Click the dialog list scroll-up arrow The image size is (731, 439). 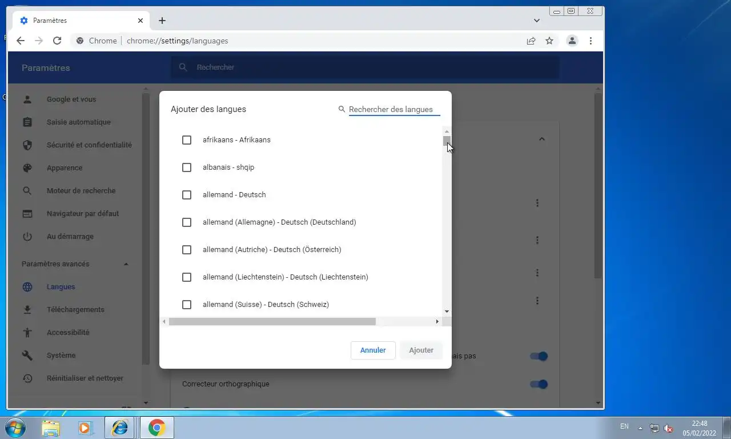click(x=447, y=131)
